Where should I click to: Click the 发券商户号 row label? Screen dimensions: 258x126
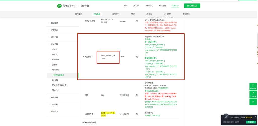tap(89, 114)
